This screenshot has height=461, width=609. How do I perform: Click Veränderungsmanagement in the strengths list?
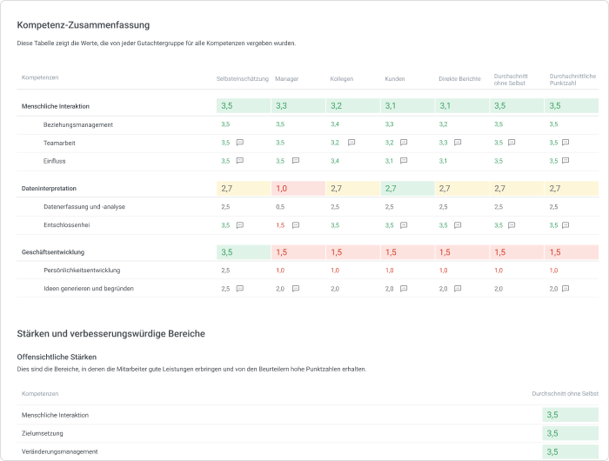coord(59,451)
